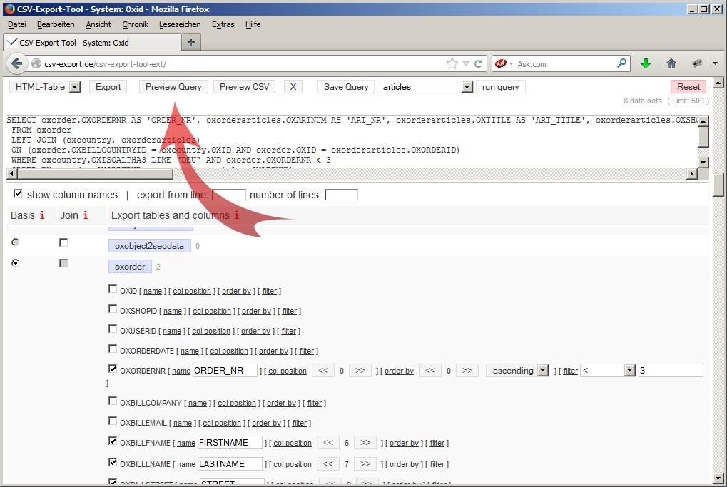This screenshot has height=487, width=727.
Task: Open the Bearbeiten menu
Action: 56,24
